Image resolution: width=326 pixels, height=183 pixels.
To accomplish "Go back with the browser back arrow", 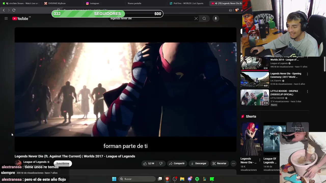I will click(4, 10).
